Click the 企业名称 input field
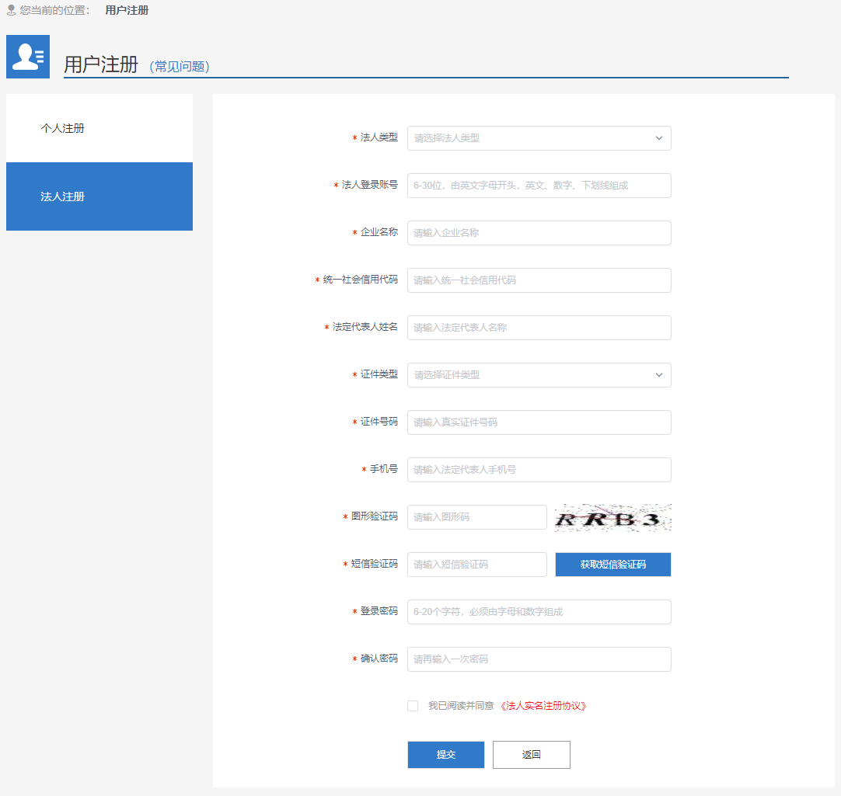The width and height of the screenshot is (841, 796). tap(539, 233)
